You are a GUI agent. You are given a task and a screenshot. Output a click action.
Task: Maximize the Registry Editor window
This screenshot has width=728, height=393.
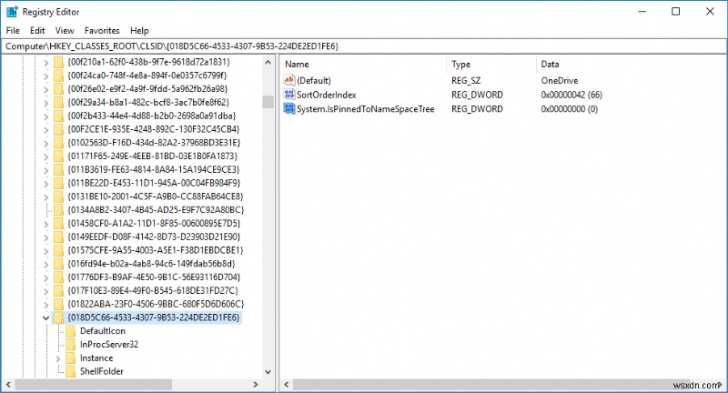coord(676,11)
